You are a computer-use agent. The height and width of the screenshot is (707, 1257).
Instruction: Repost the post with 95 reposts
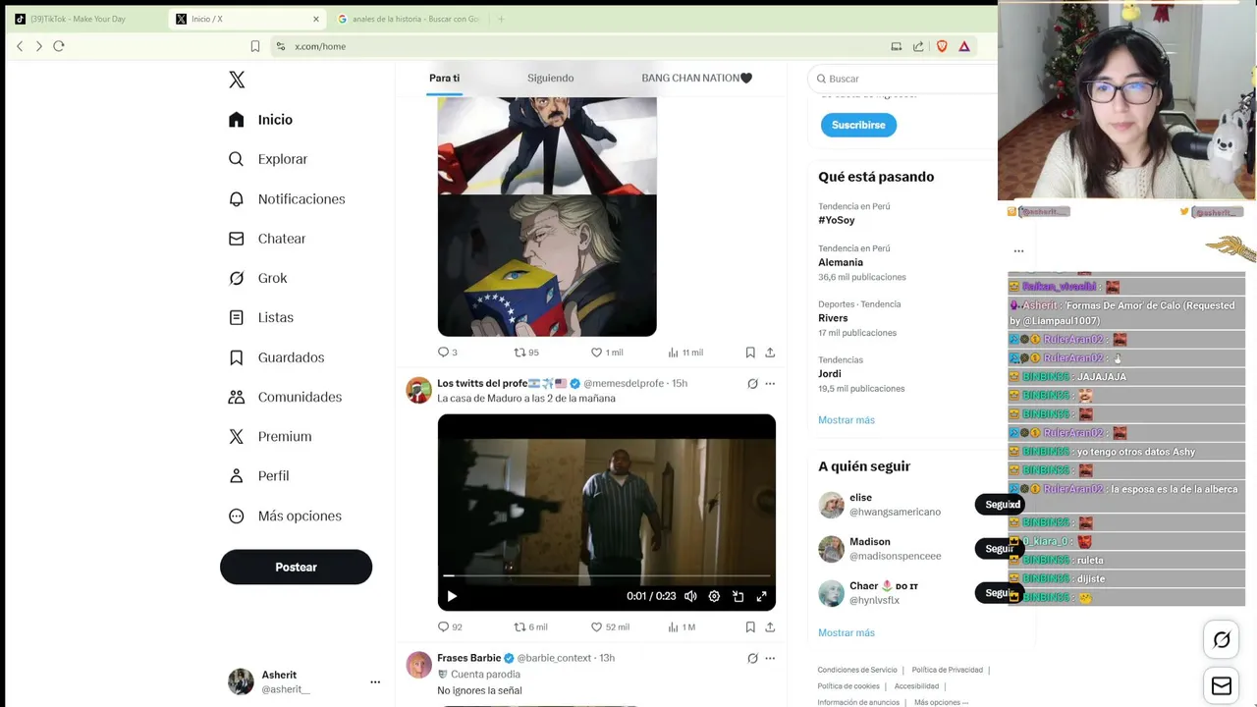(526, 352)
